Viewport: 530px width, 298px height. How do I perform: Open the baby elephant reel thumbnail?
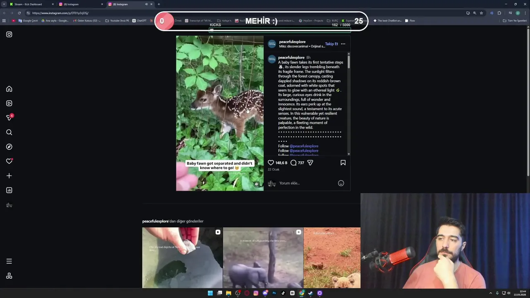click(263, 257)
